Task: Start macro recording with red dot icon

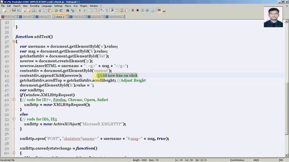Action: (x=133, y=11)
